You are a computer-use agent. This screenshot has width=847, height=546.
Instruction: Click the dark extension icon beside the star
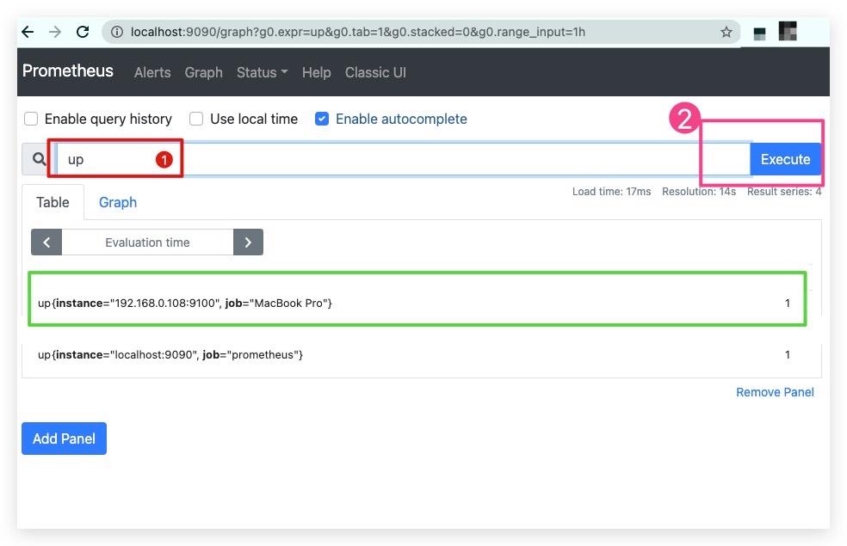[759, 34]
